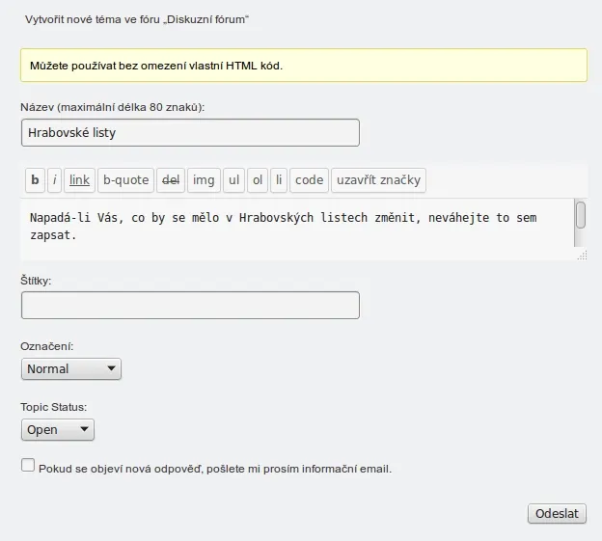The height and width of the screenshot is (541, 602).
Task: Insert list item with li button
Action: click(x=279, y=180)
